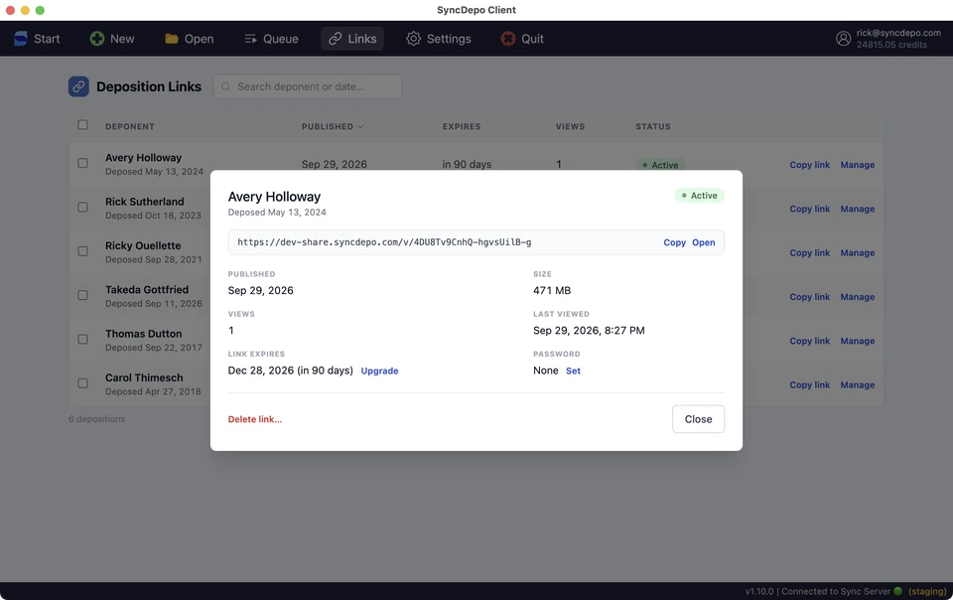Click the rick@syncdepo.com account email
The width and height of the screenshot is (953, 600).
click(x=898, y=33)
